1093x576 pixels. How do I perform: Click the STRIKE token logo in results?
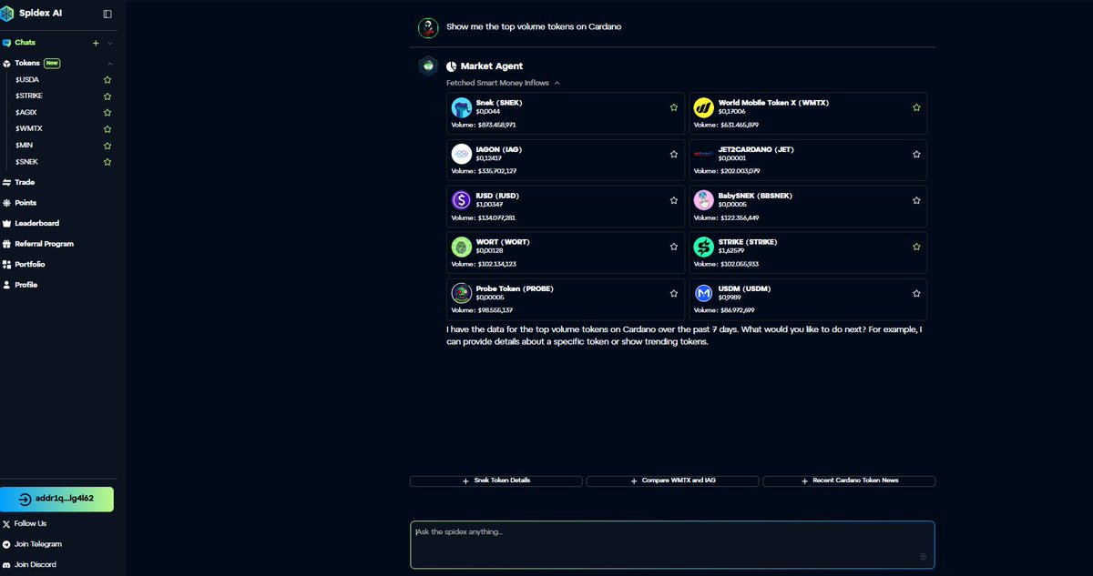pyautogui.click(x=703, y=247)
